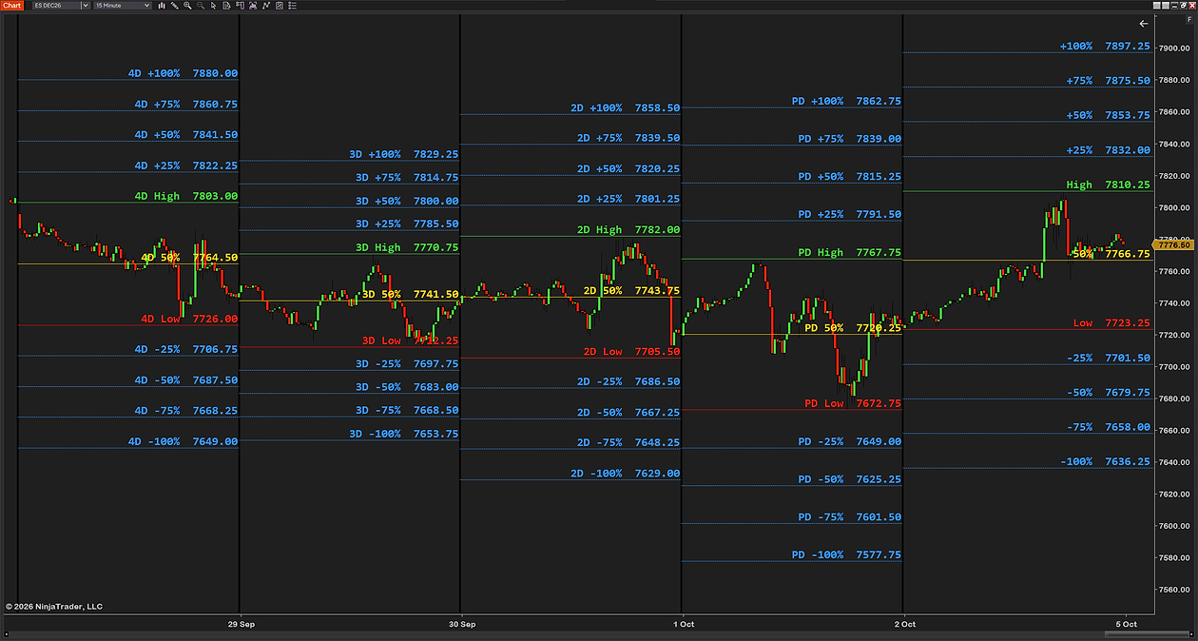The width and height of the screenshot is (1198, 641).
Task: Click the 3D -100% 7653.75 label
Action: [x=404, y=433]
